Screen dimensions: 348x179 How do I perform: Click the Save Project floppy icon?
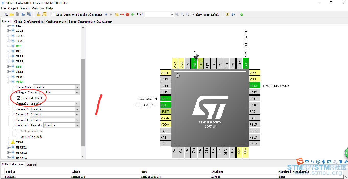pos(24,15)
